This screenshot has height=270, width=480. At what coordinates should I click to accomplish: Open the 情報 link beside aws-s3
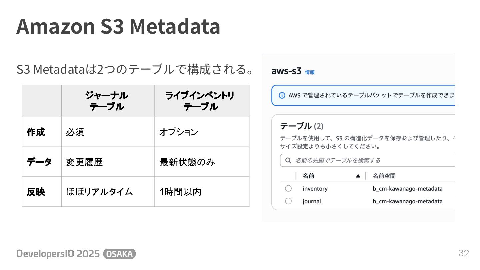[310, 72]
